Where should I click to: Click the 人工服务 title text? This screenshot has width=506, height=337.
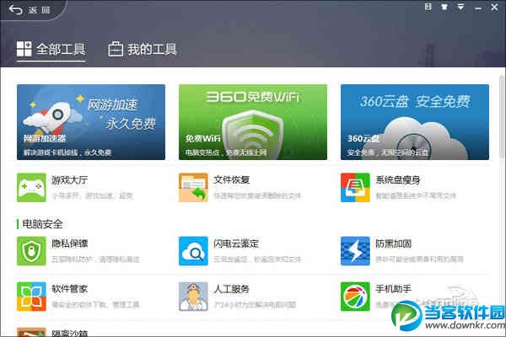tap(232, 289)
